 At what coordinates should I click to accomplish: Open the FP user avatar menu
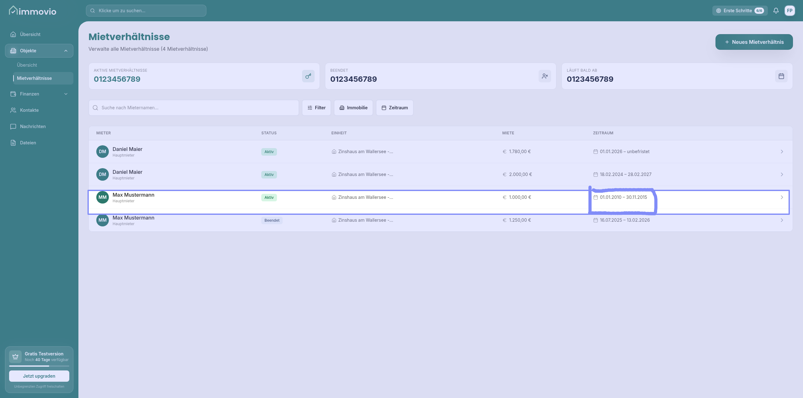pos(790,11)
